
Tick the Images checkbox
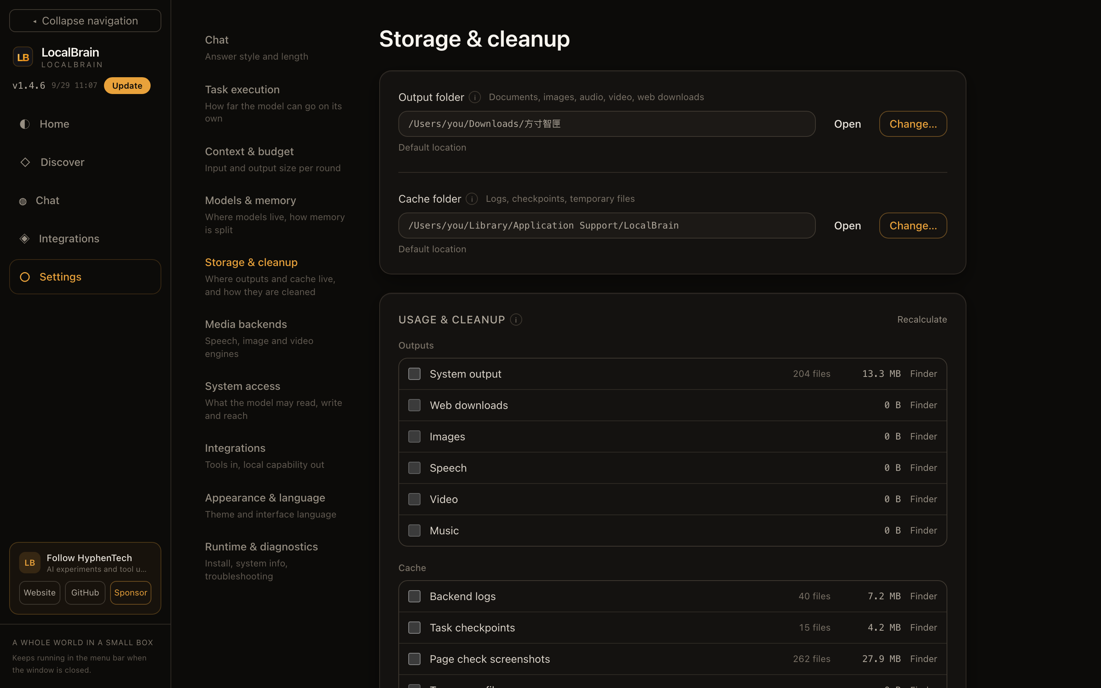click(x=414, y=436)
